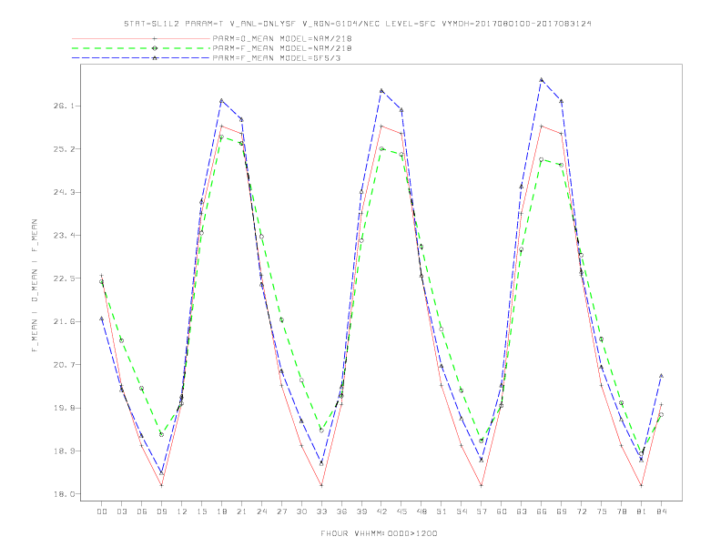Click the green NAM circle point at hour 00
This screenshot has width=721, height=557.
point(102,282)
